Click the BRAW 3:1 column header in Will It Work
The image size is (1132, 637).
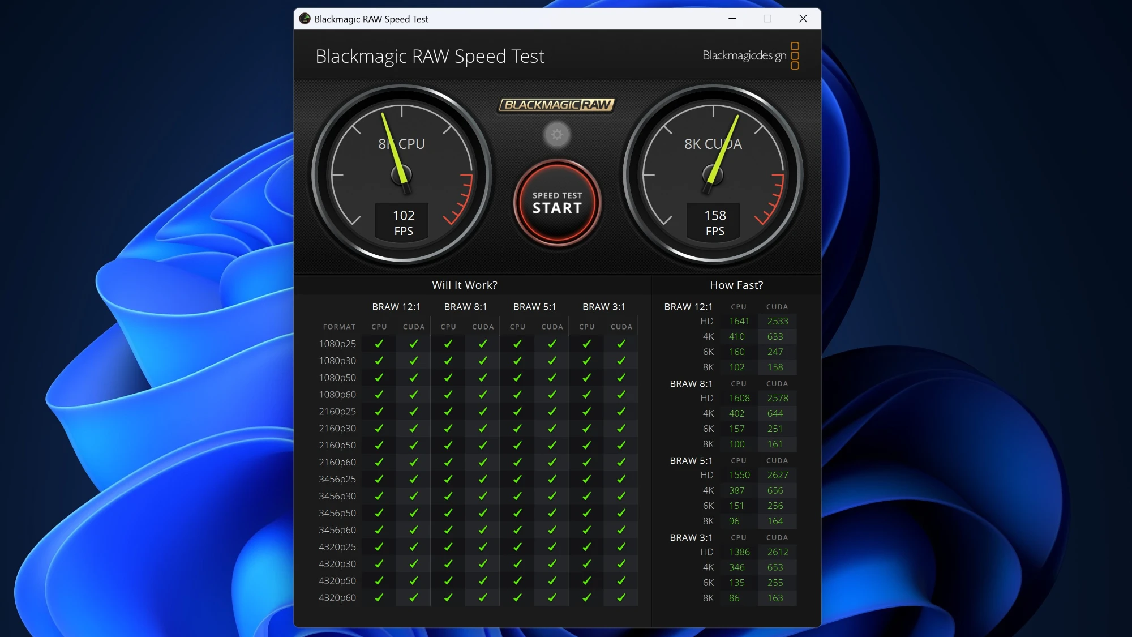point(604,307)
